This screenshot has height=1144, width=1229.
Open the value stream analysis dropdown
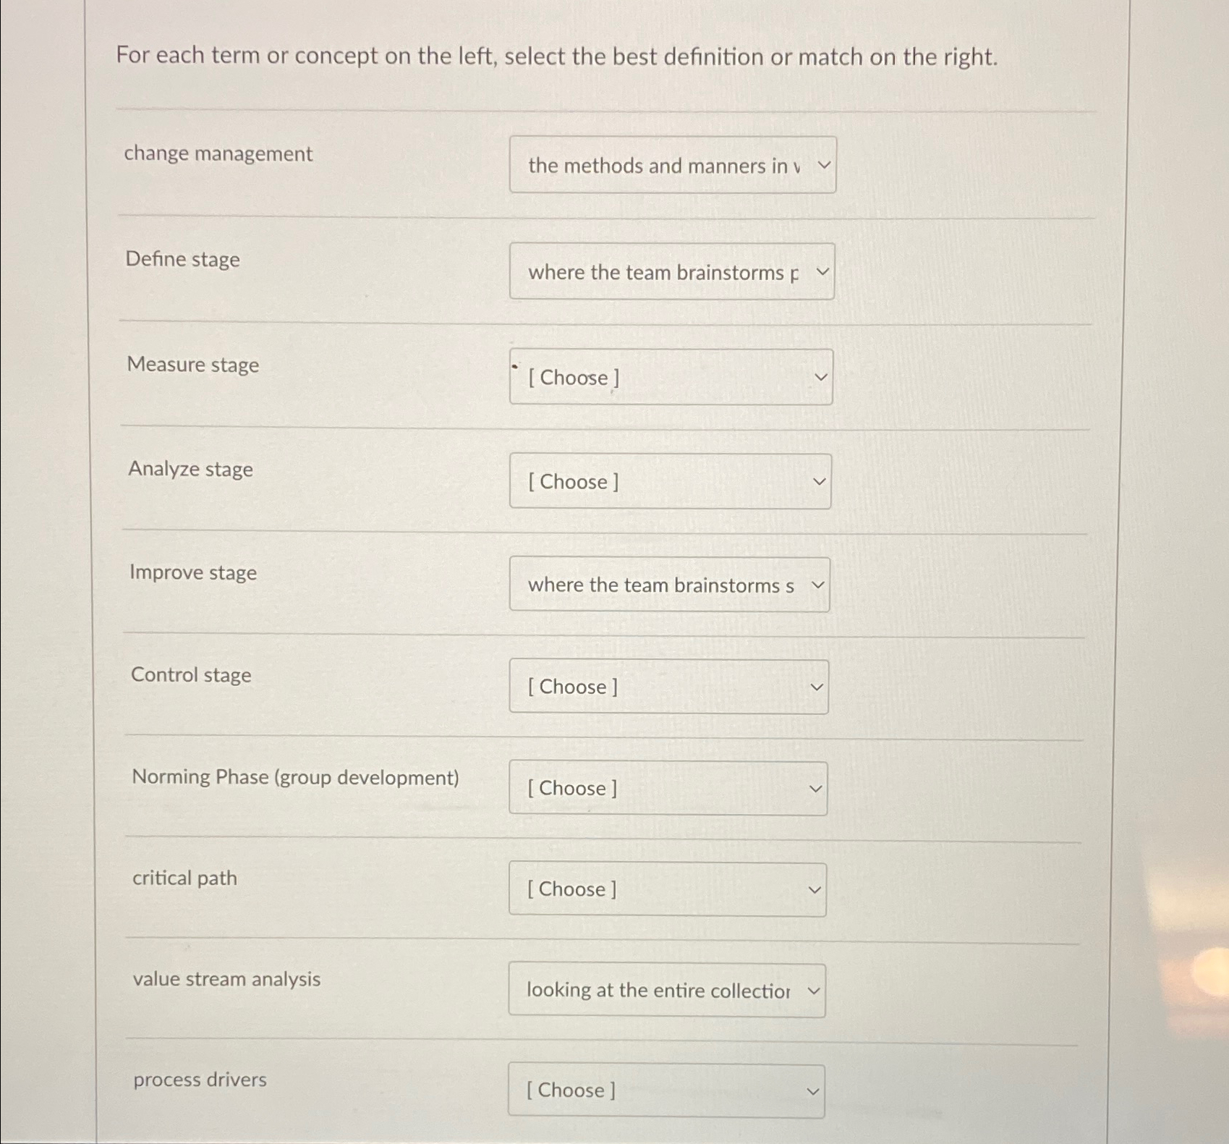click(667, 990)
